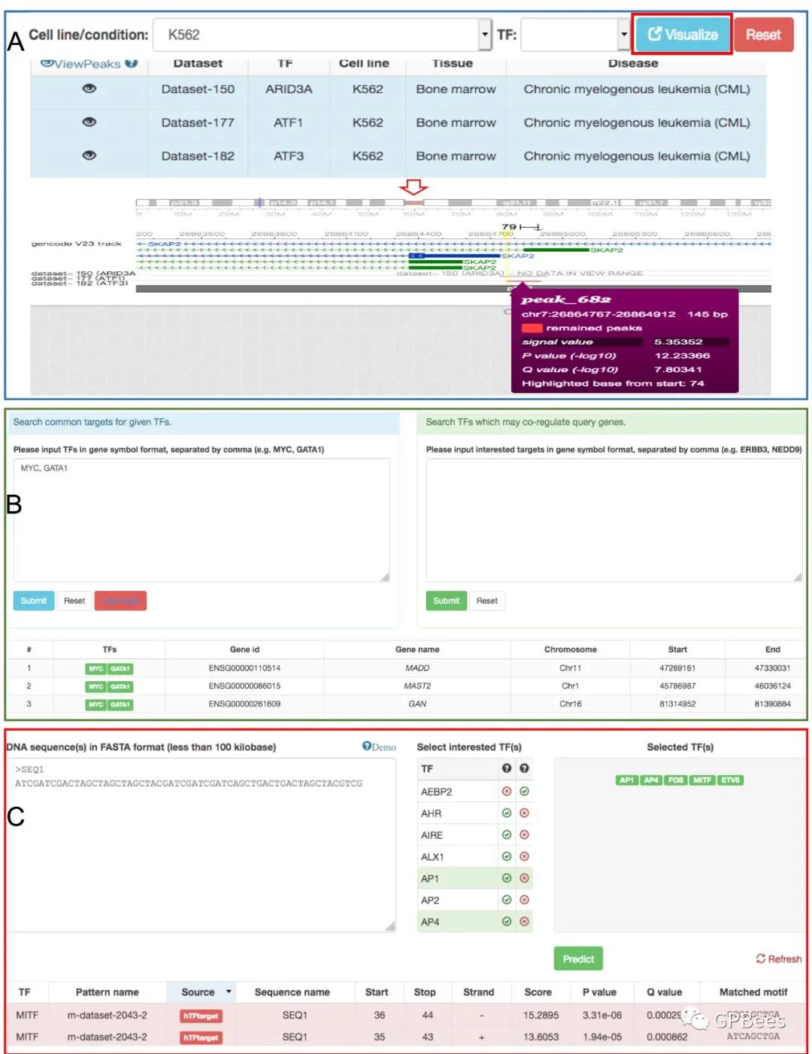812x1054 pixels.
Task: Click the blue Submit button for TFs
Action: click(34, 601)
